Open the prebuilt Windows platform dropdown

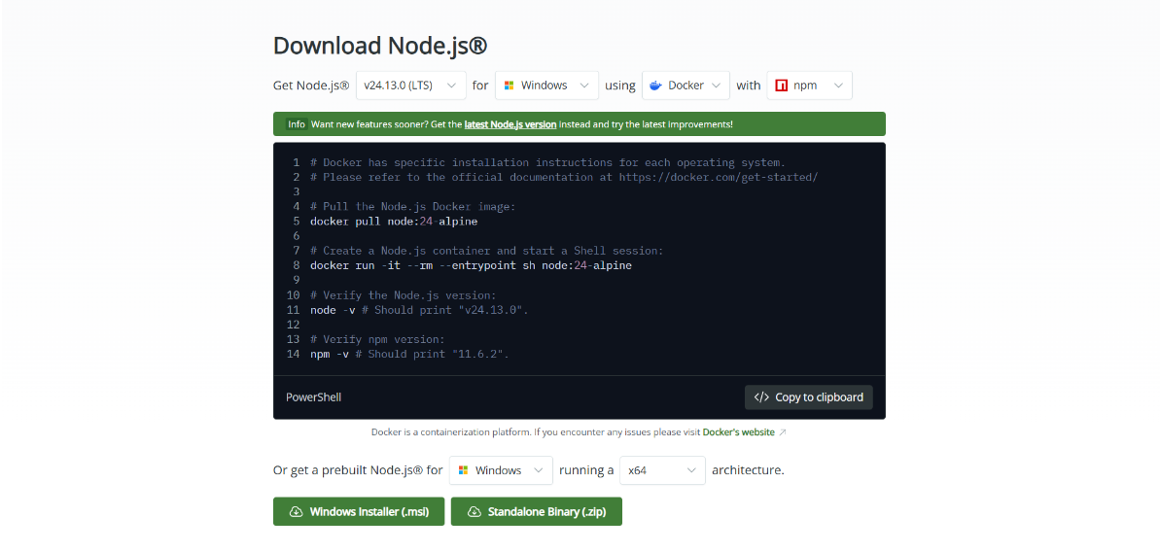(x=501, y=470)
